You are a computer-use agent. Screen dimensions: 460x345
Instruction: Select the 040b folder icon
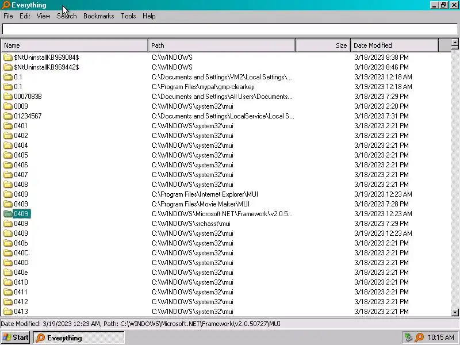tap(8, 243)
